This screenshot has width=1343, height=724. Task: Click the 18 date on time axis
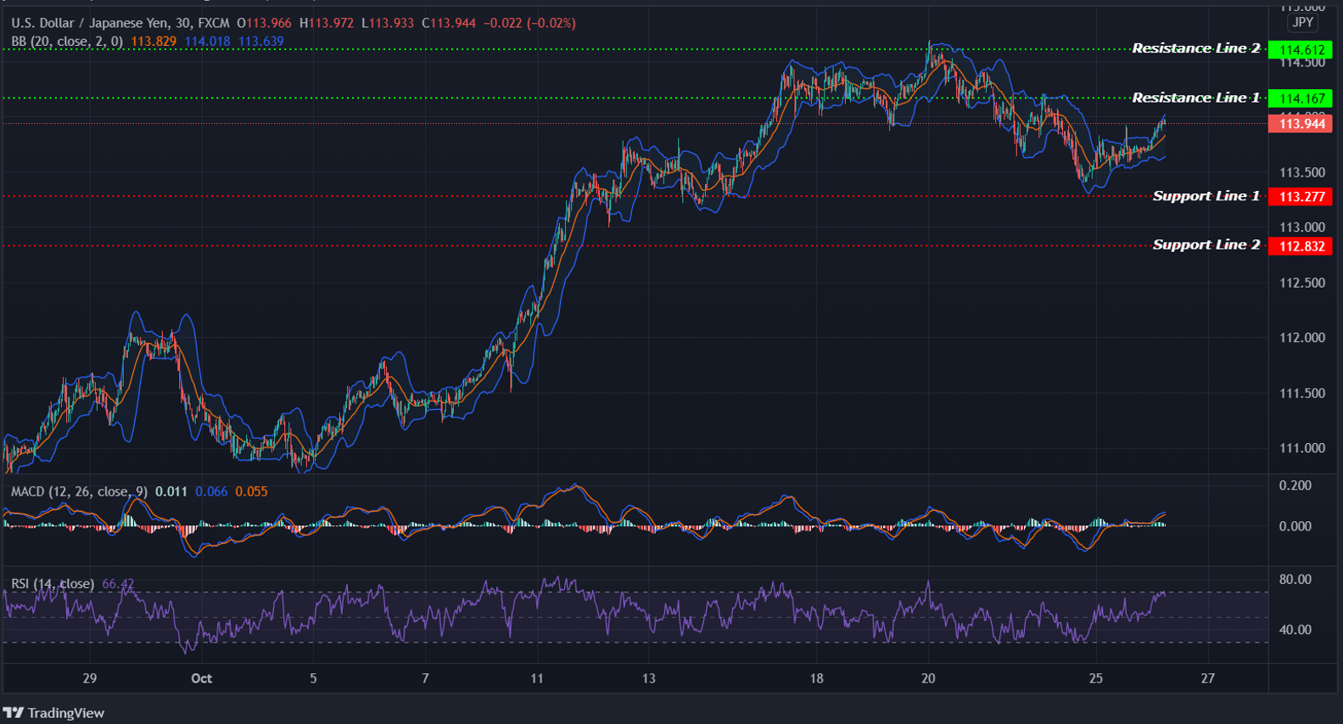tap(816, 678)
